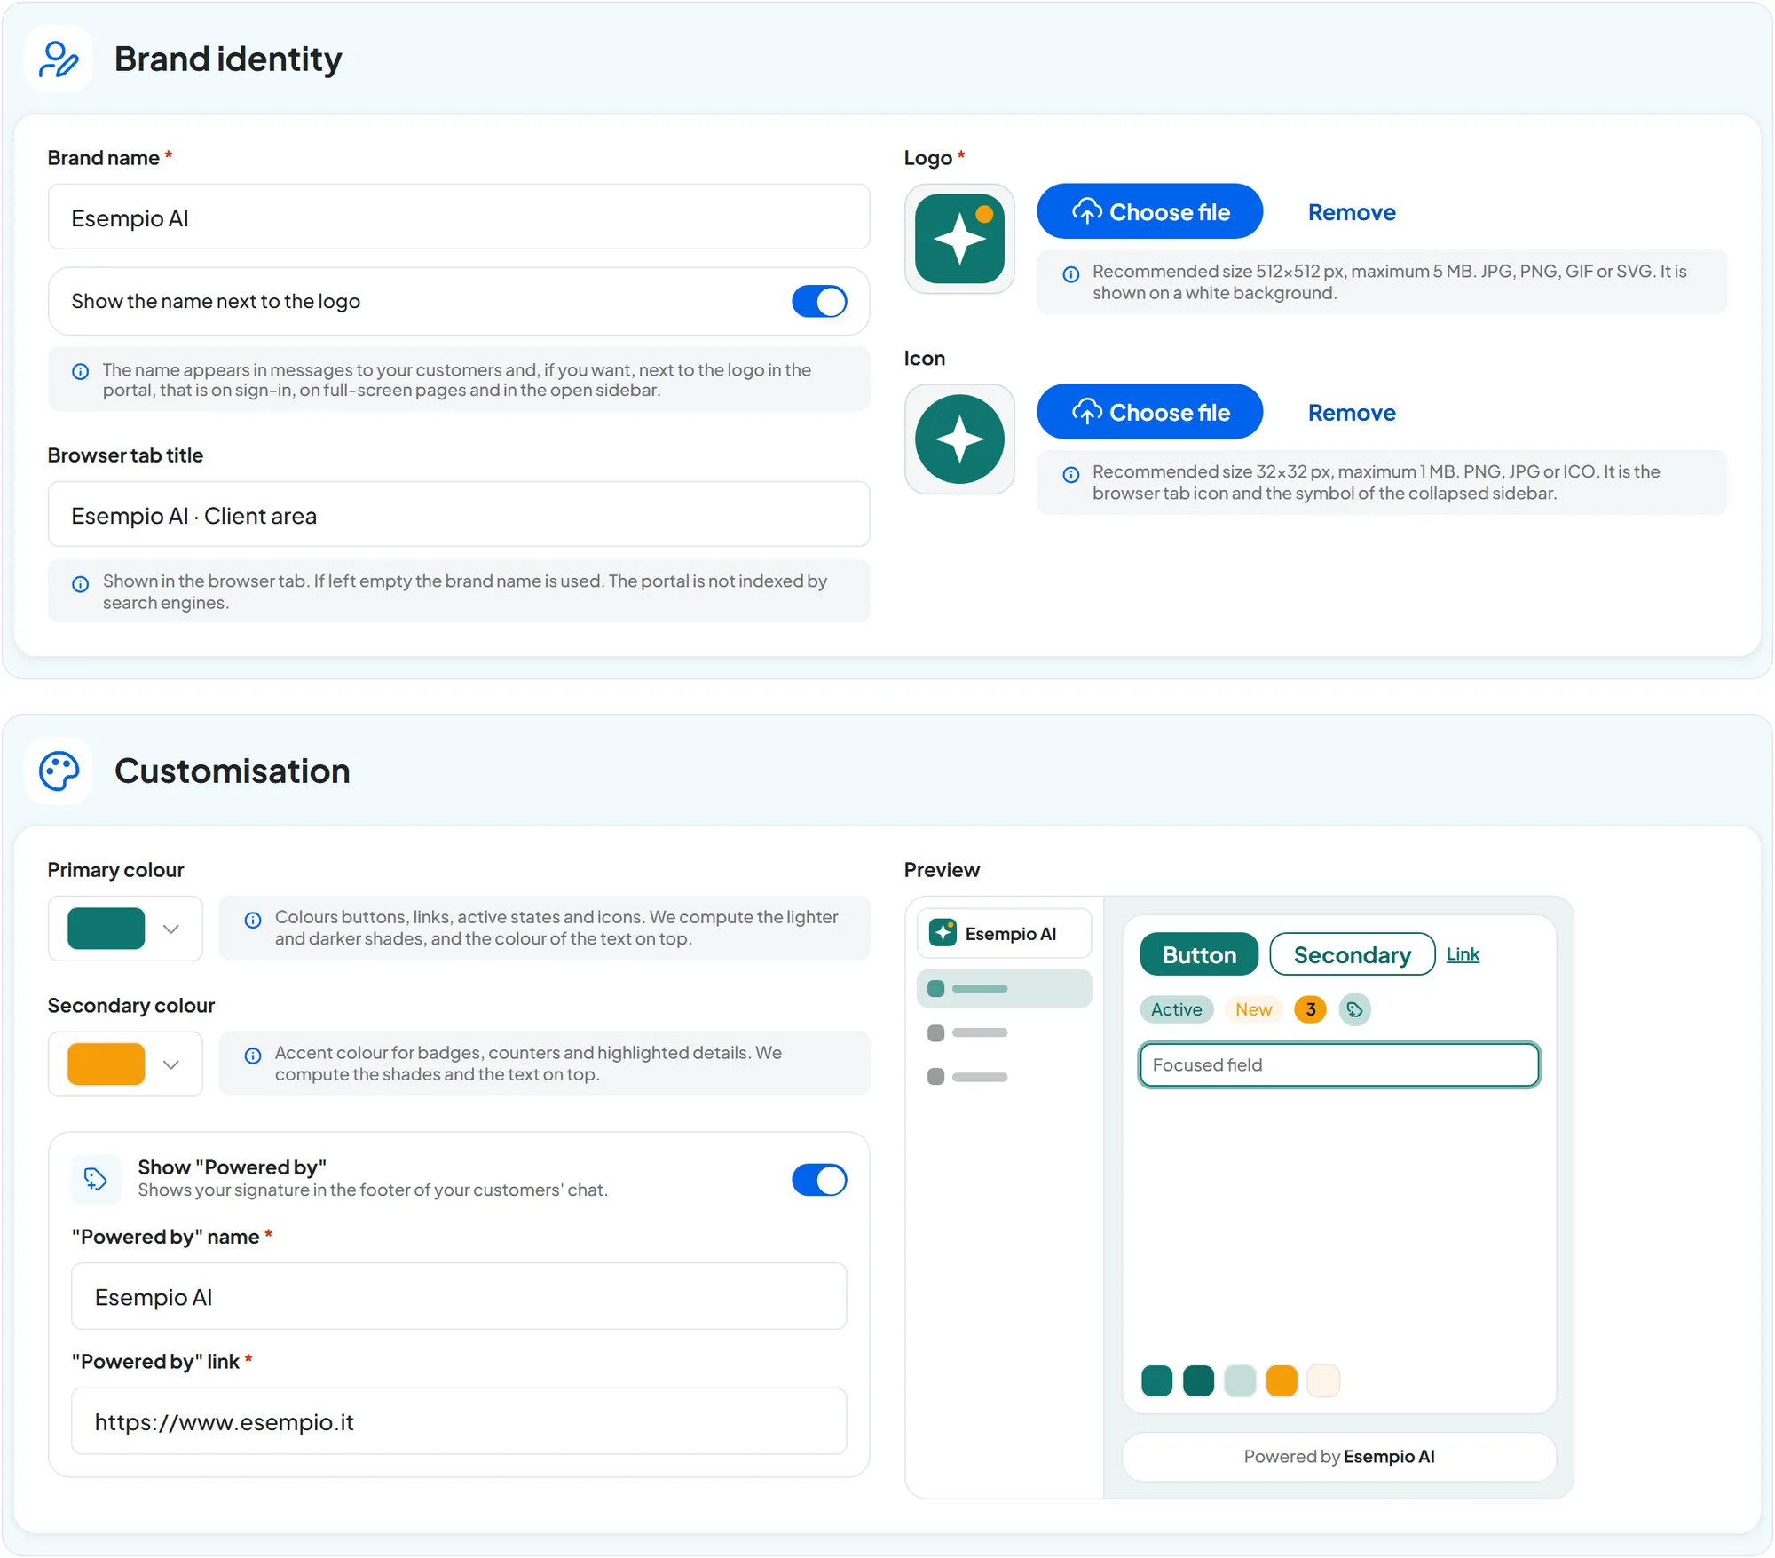Click the orange counter badge showing 3

click(x=1310, y=1009)
